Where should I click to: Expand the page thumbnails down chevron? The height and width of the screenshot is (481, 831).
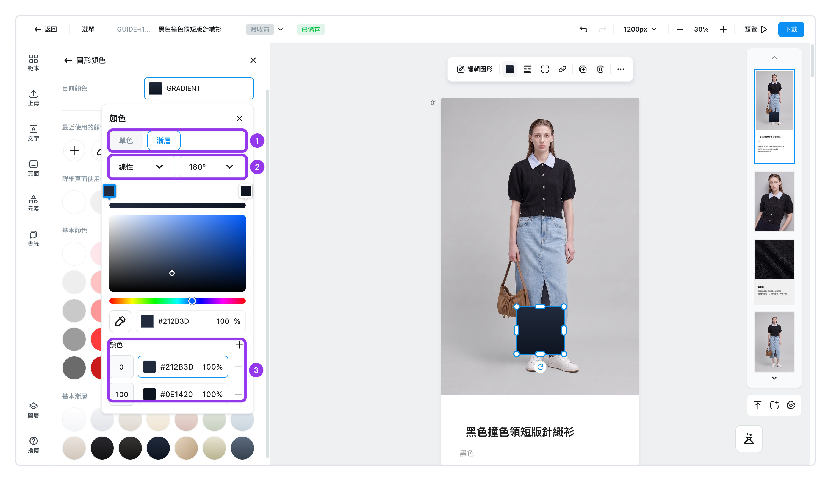774,378
